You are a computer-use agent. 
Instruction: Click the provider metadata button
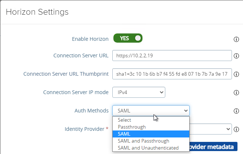click(x=213, y=147)
